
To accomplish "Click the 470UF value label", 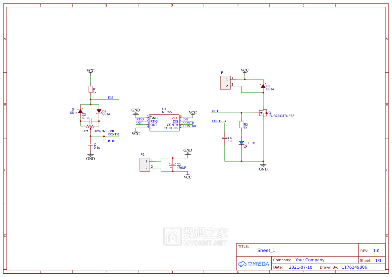I will click(x=181, y=168).
